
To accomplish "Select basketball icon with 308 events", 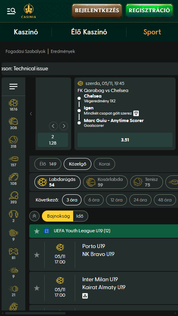I will pyautogui.click(x=13, y=122).
